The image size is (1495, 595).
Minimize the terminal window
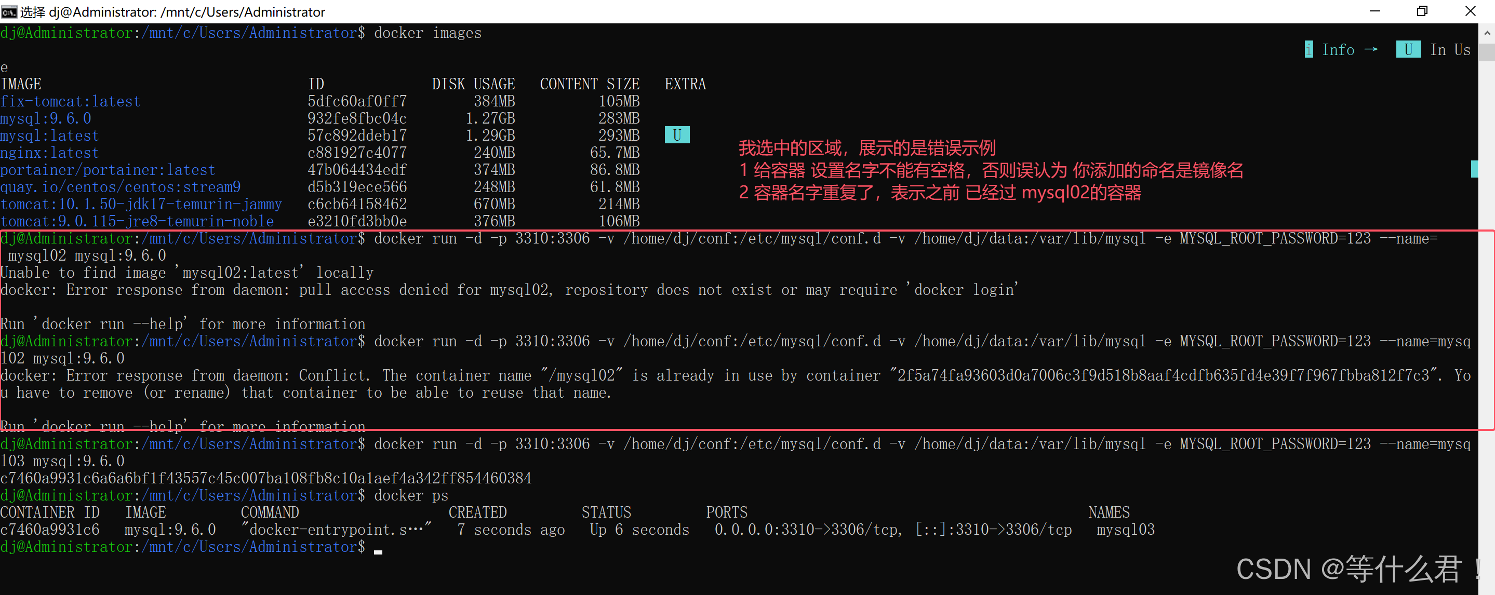tap(1374, 11)
